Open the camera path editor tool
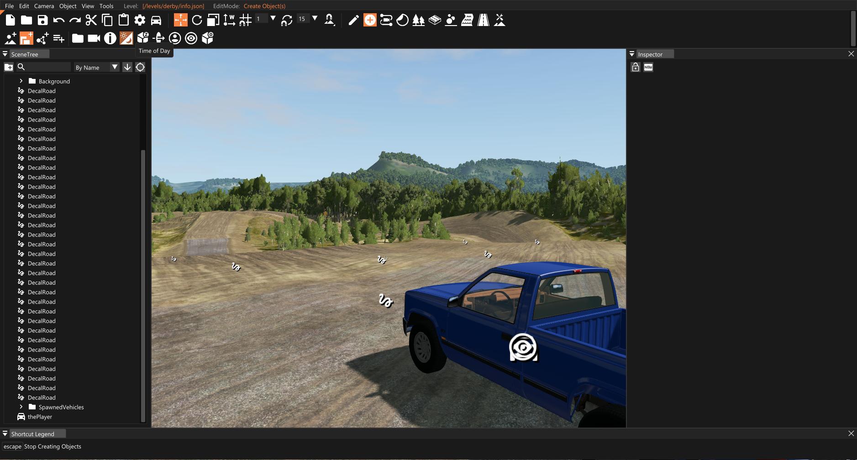 (x=386, y=20)
